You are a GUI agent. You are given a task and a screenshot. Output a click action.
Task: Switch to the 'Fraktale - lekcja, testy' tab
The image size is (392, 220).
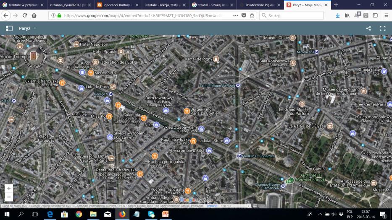point(165,5)
